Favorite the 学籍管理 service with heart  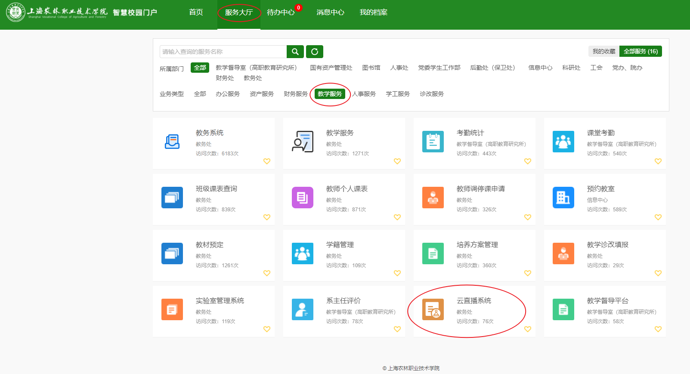pyautogui.click(x=397, y=273)
